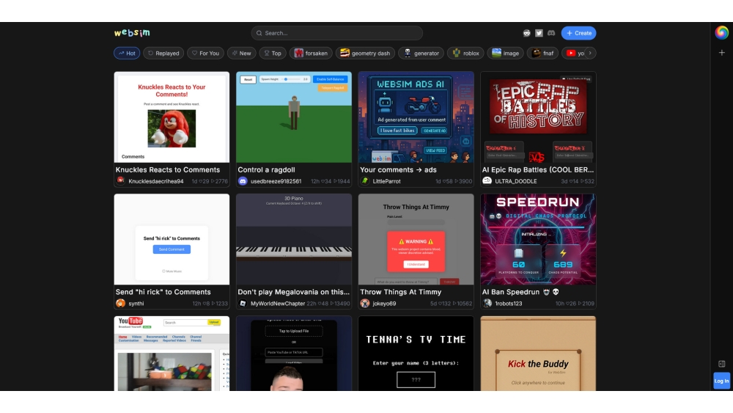Open the AI Ban Speedrun title

click(520, 292)
